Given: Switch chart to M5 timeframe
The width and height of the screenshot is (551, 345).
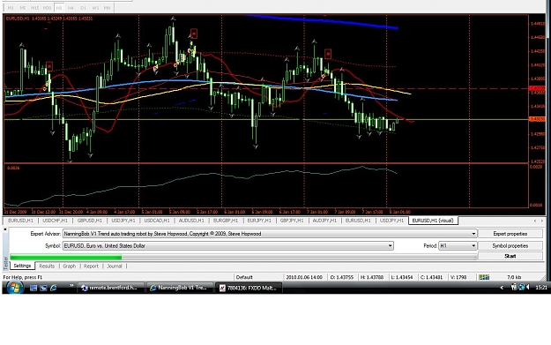Looking at the screenshot, I should tap(23, 7).
